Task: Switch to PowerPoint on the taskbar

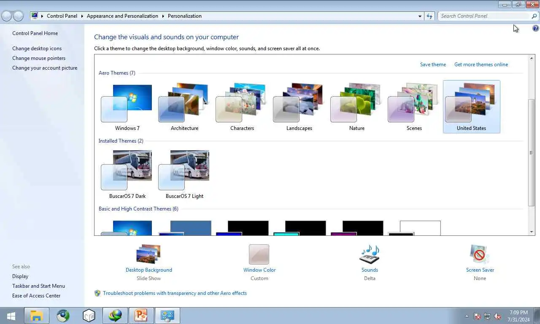Action: 141,316
